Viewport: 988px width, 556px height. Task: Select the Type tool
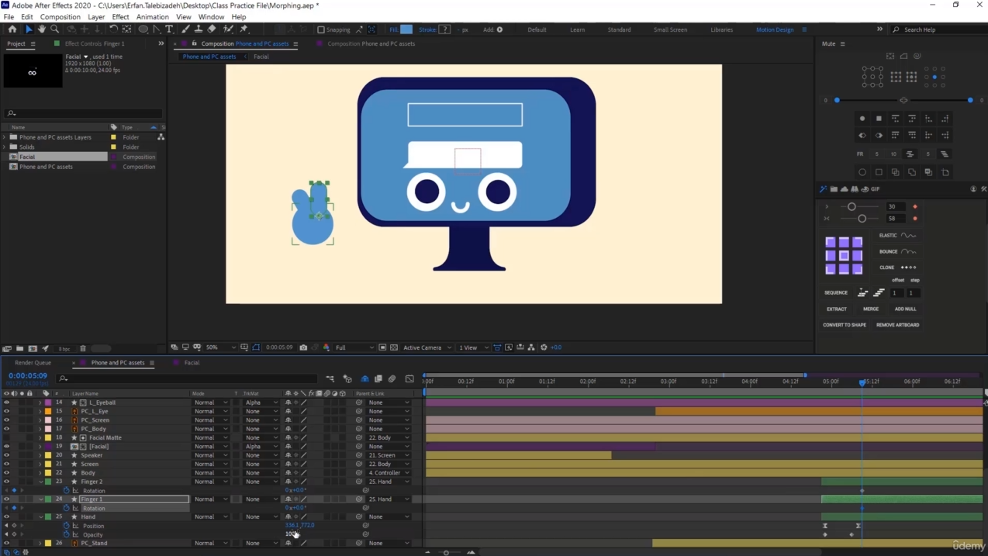tap(169, 29)
